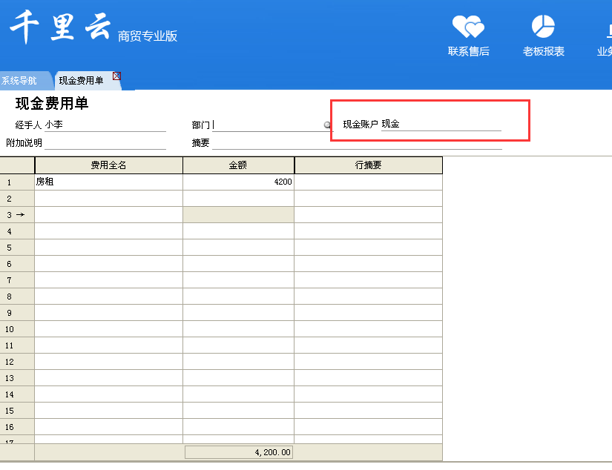Open the 老板报表 pie chart icon
Viewport: 612px width, 470px height.
543,28
